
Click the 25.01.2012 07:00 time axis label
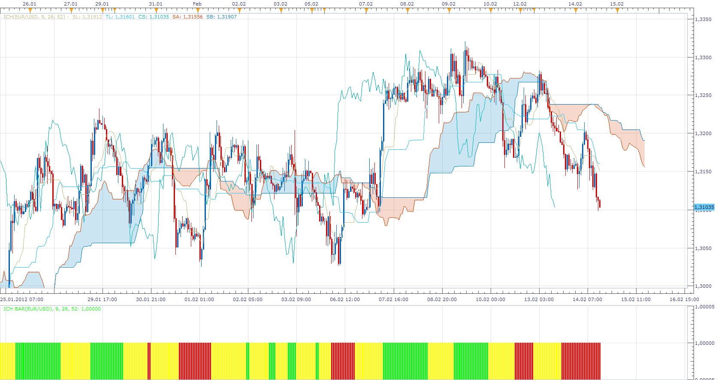22,299
